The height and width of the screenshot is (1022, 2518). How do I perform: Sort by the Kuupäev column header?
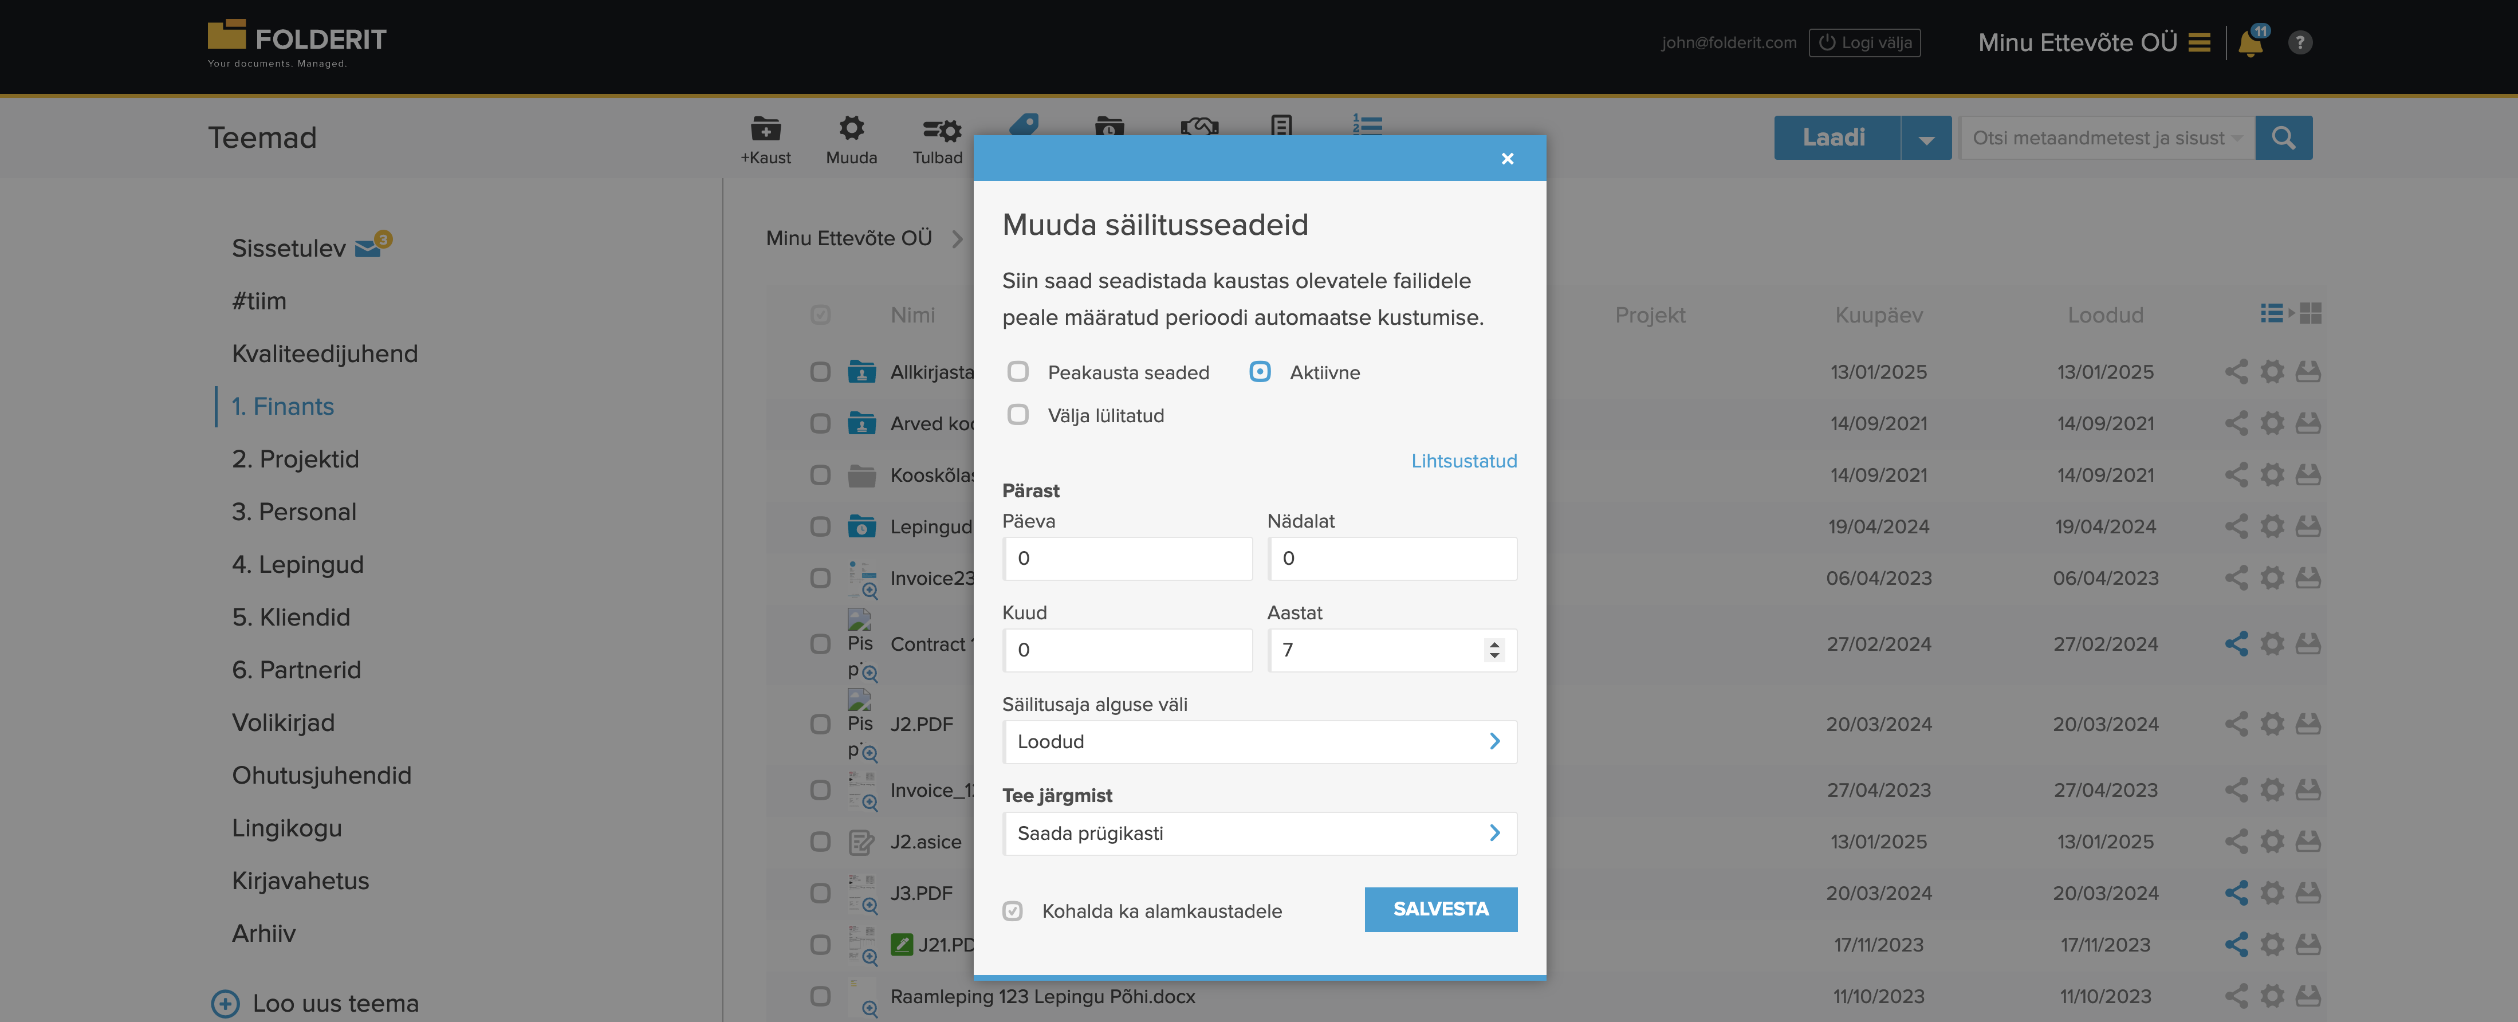pyautogui.click(x=1878, y=315)
